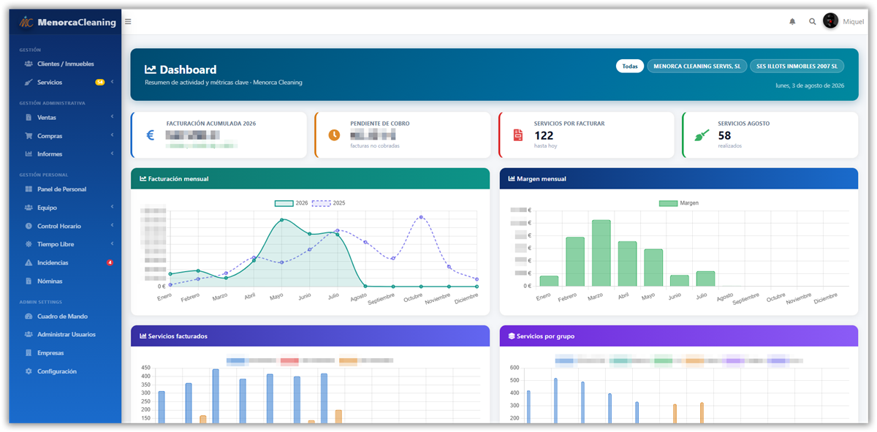This screenshot has width=877, height=432.
Task: Expand the Tiempo Libre submenu chevron
Action: (x=113, y=244)
